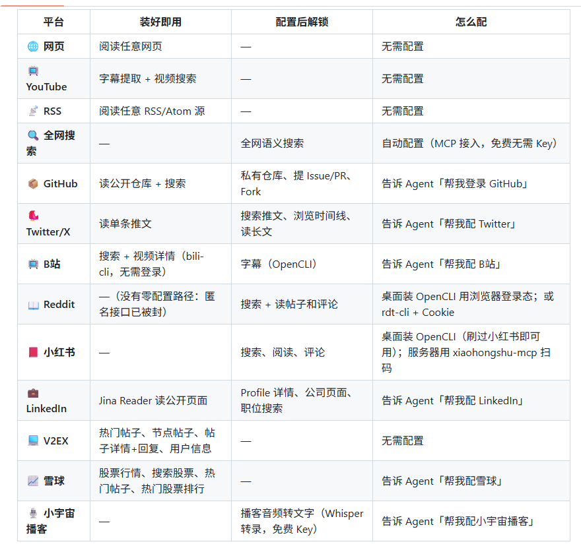Viewport: 581px width, 550px height.
Task: Click the LinkedIn platform name
Action: pyautogui.click(x=46, y=409)
